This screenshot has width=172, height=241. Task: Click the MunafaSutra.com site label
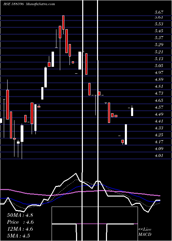(41, 4)
